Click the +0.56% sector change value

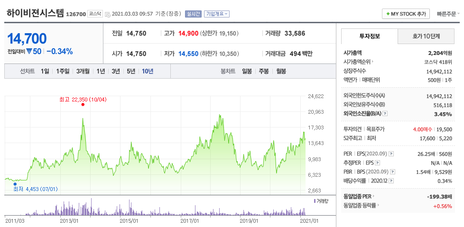[443, 206]
